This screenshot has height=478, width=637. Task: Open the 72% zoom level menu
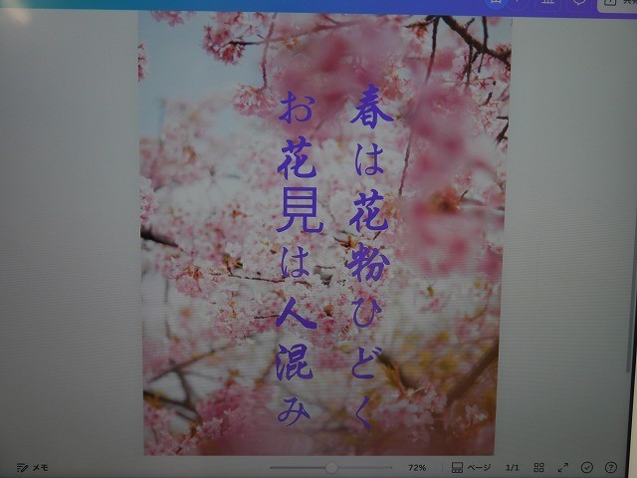coord(416,467)
